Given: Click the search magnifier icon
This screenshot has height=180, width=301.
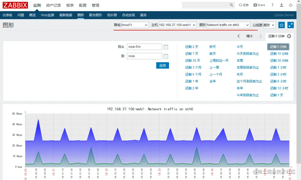Looking at the screenshot, I should click(231, 5).
